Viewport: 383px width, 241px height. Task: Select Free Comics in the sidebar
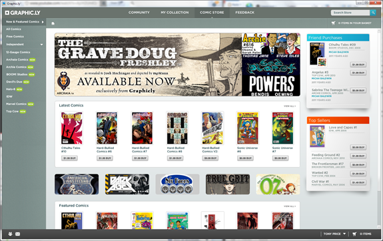[x=15, y=37]
